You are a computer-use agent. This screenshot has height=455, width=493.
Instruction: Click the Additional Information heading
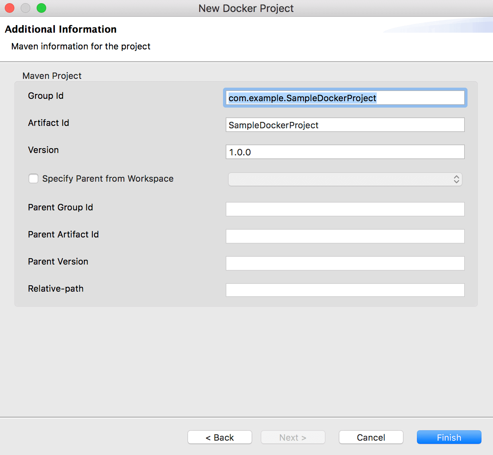61,29
